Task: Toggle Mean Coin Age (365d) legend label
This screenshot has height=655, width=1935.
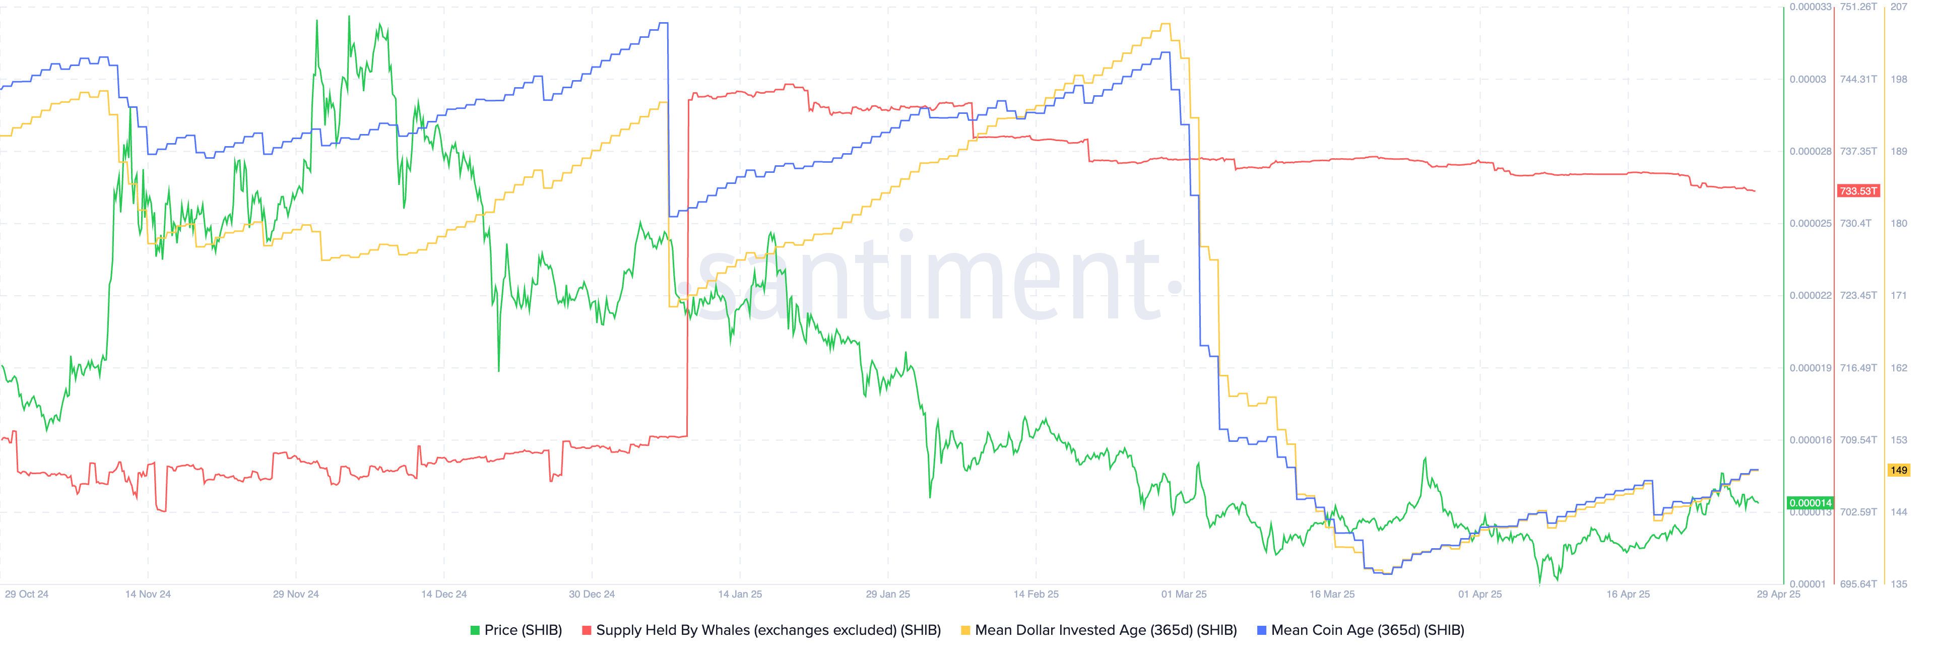Action: coord(1367,630)
